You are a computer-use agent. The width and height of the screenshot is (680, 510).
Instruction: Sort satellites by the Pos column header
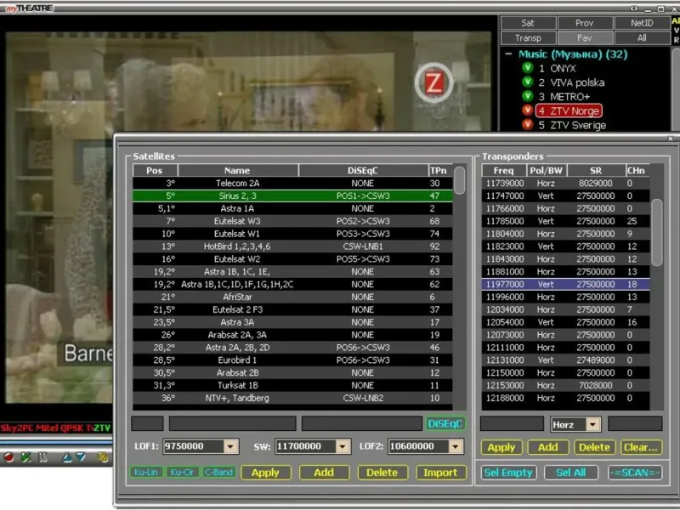[155, 171]
